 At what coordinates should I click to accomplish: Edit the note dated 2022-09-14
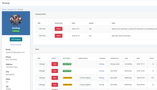pyautogui.click(x=42, y=36)
